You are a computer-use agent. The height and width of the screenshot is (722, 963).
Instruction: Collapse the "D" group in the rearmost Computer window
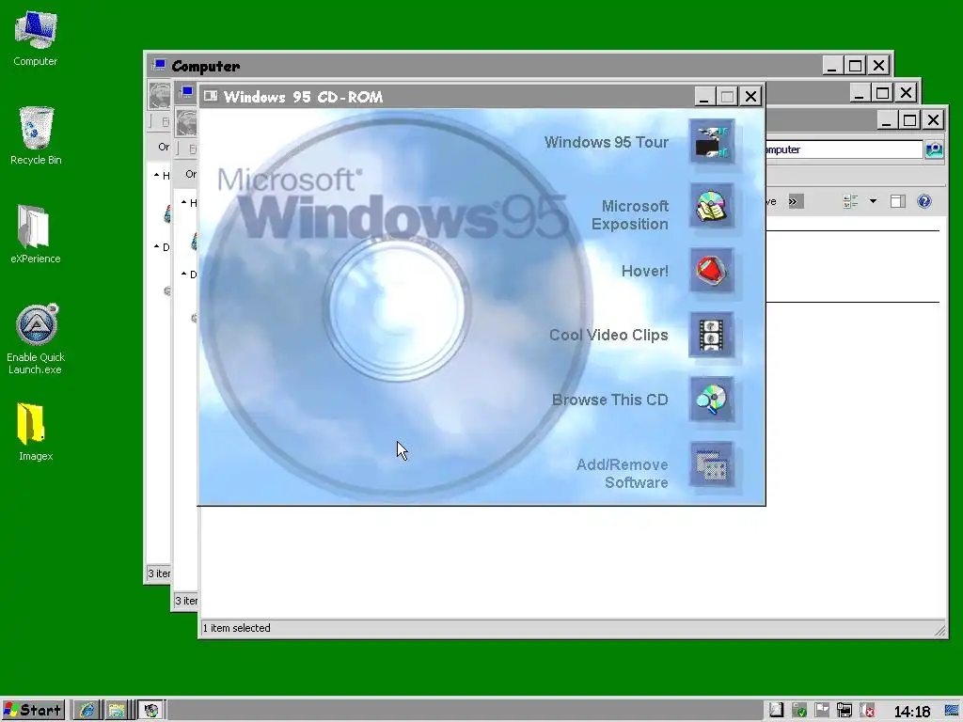tap(157, 247)
